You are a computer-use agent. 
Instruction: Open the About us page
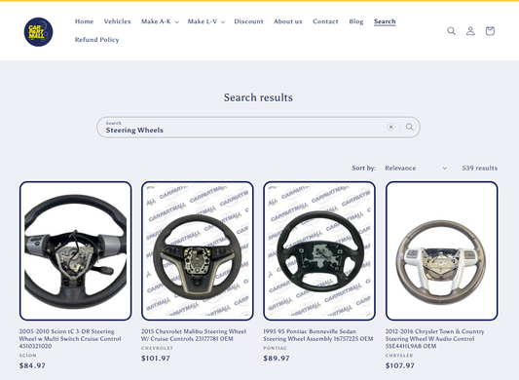(288, 21)
